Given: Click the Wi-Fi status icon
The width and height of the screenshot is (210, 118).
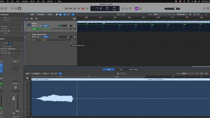Looking at the screenshot, I should click(x=188, y=1).
